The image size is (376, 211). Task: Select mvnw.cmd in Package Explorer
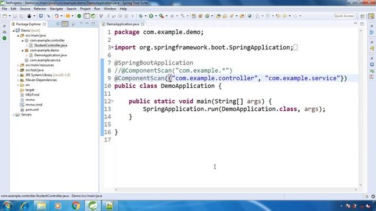[34, 105]
